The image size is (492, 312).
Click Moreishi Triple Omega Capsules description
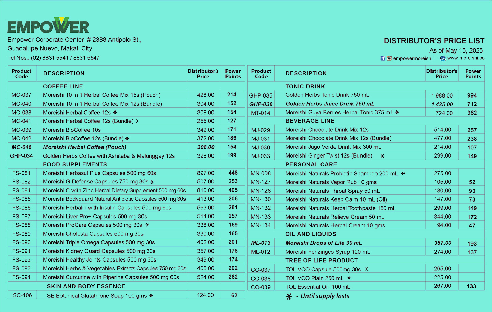99,242
